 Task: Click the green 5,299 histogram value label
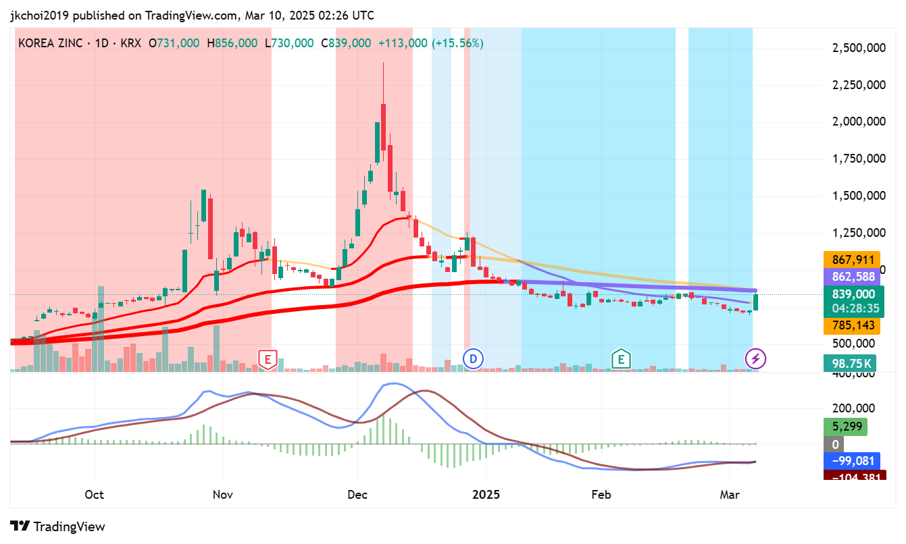(x=845, y=427)
